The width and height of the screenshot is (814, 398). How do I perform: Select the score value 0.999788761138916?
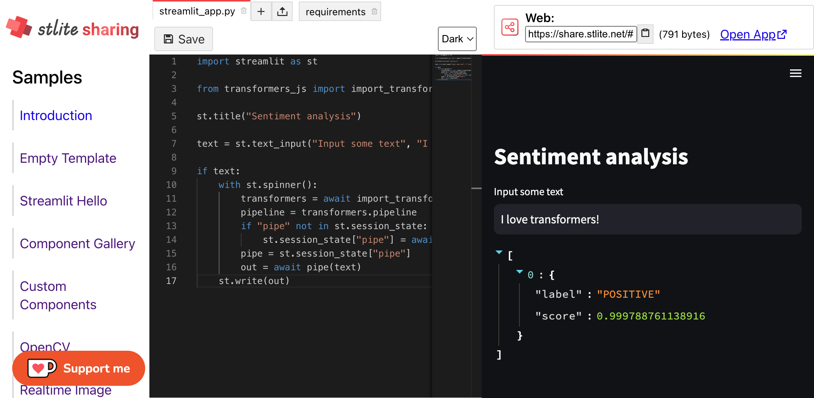651,316
